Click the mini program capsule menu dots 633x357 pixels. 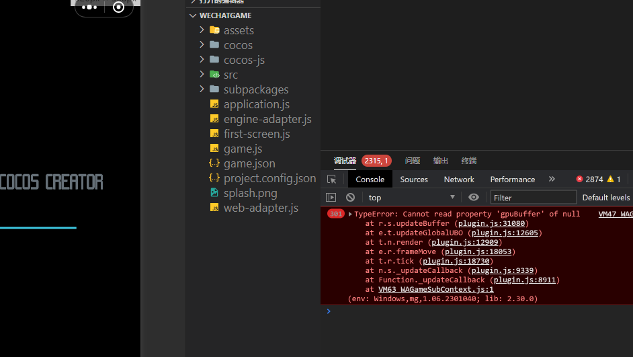coord(89,7)
